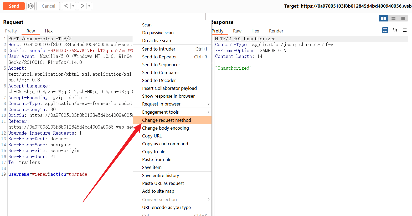Viewport: 412px width, 216px height.
Task: Click the username=wiener&action=upgrade request body line
Action: [x=48, y=174]
